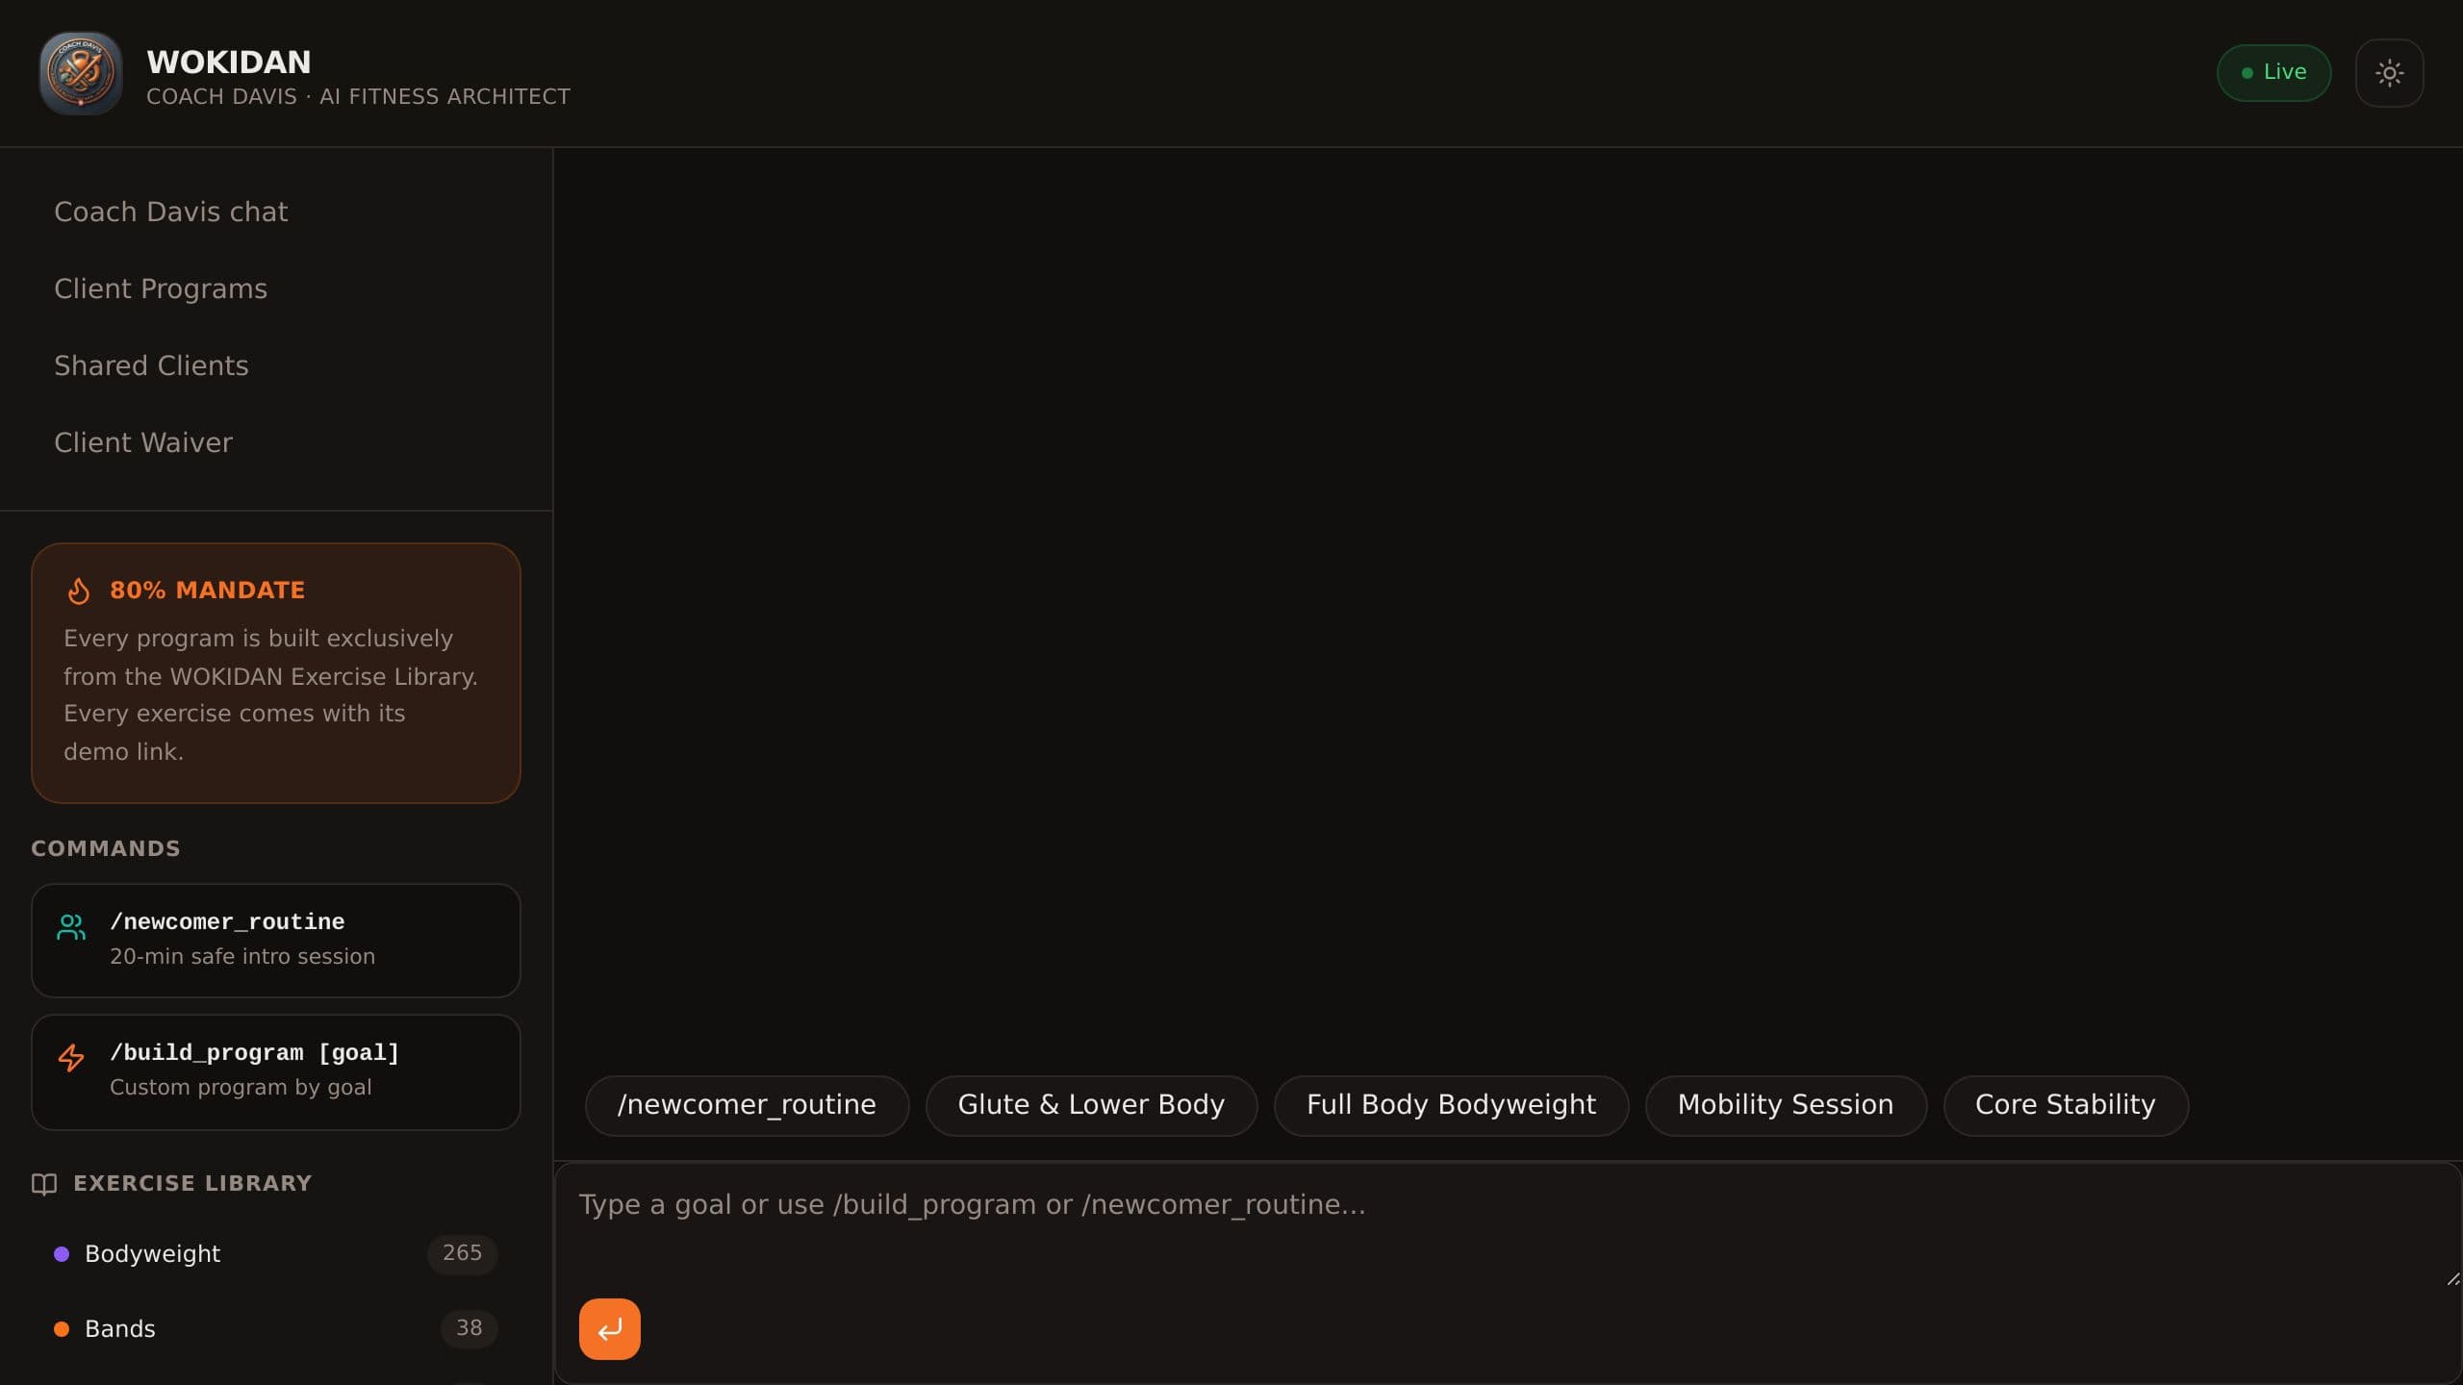Screen dimensions: 2463x1385
Task: Click the 'Custom program by goal' description
Action: (x=241, y=1088)
